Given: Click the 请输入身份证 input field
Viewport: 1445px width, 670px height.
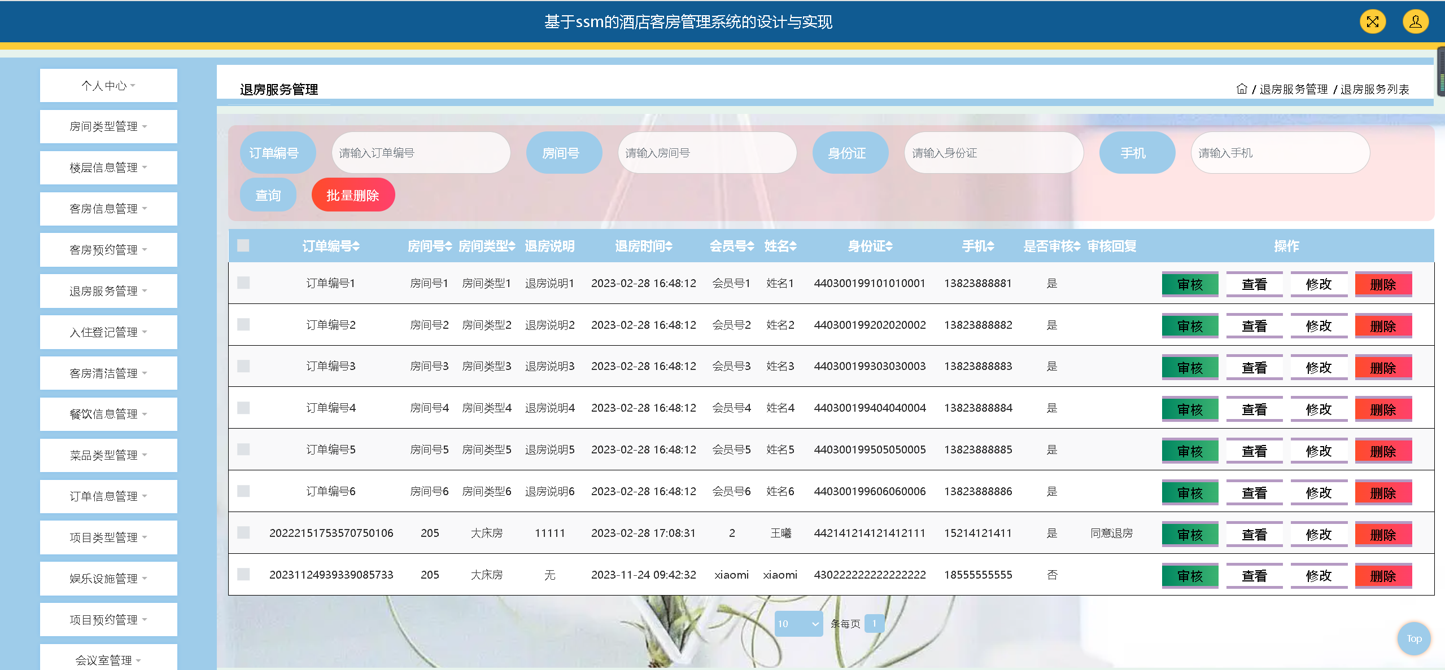Looking at the screenshot, I should point(993,153).
